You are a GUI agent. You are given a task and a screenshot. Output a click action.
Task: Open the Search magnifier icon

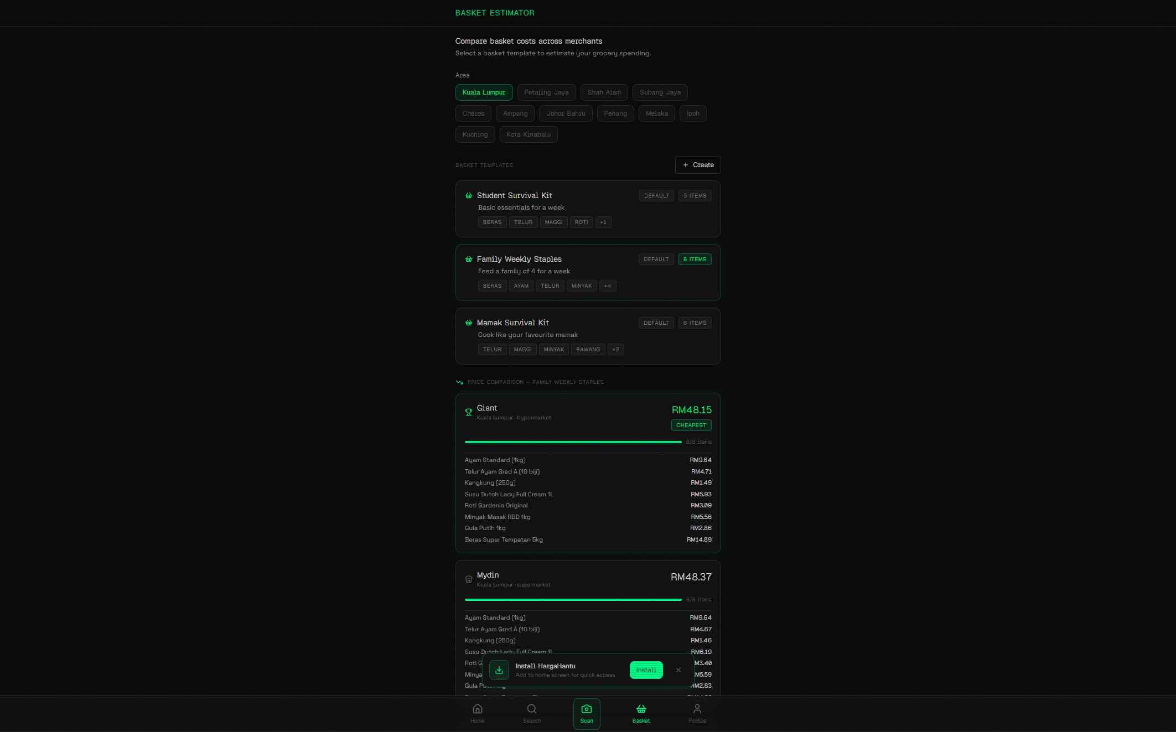click(532, 709)
